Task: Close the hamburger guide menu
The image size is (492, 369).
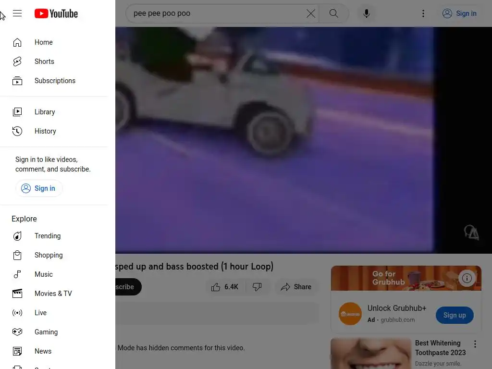Action: [17, 13]
